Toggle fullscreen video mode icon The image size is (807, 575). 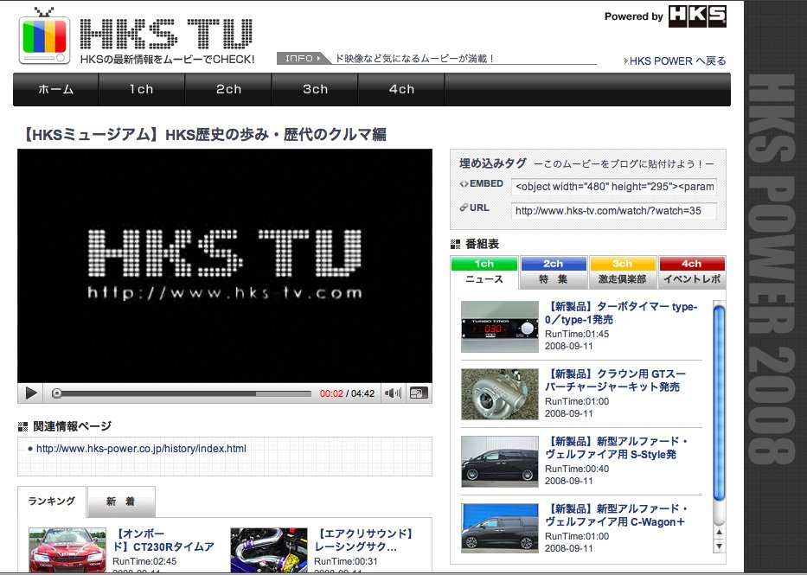coord(419,393)
